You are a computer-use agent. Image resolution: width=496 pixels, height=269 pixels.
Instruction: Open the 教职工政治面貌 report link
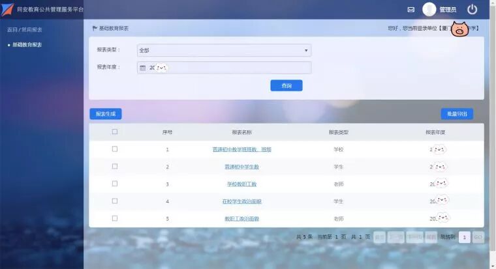pyautogui.click(x=241, y=219)
